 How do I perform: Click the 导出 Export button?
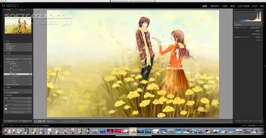[x=25, y=122]
